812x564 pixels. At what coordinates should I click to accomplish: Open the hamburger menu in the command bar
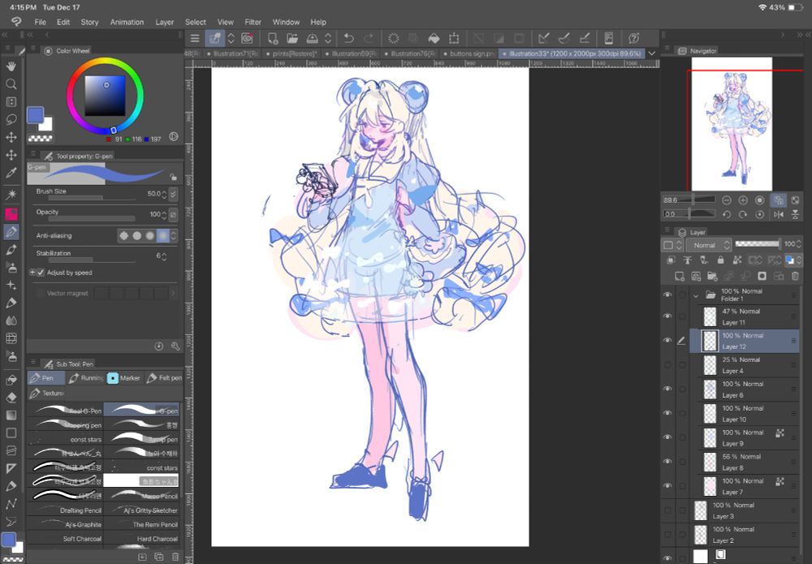195,38
